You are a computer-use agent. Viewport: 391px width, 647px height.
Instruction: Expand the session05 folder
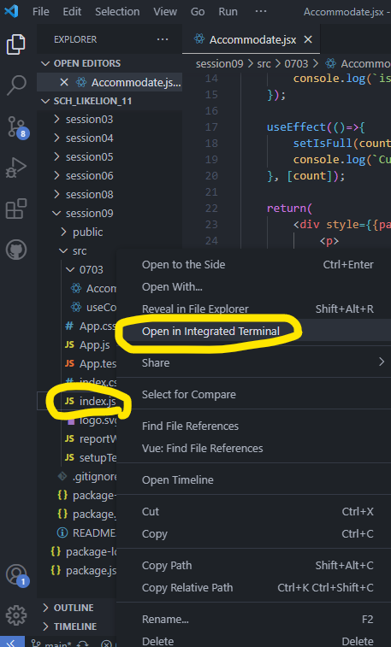point(110,156)
